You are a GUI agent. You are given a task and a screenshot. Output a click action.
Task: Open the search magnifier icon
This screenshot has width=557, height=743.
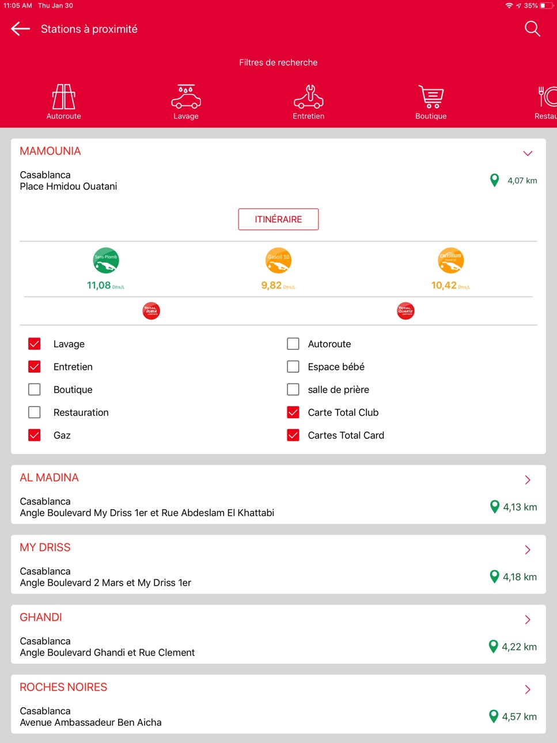tap(532, 29)
